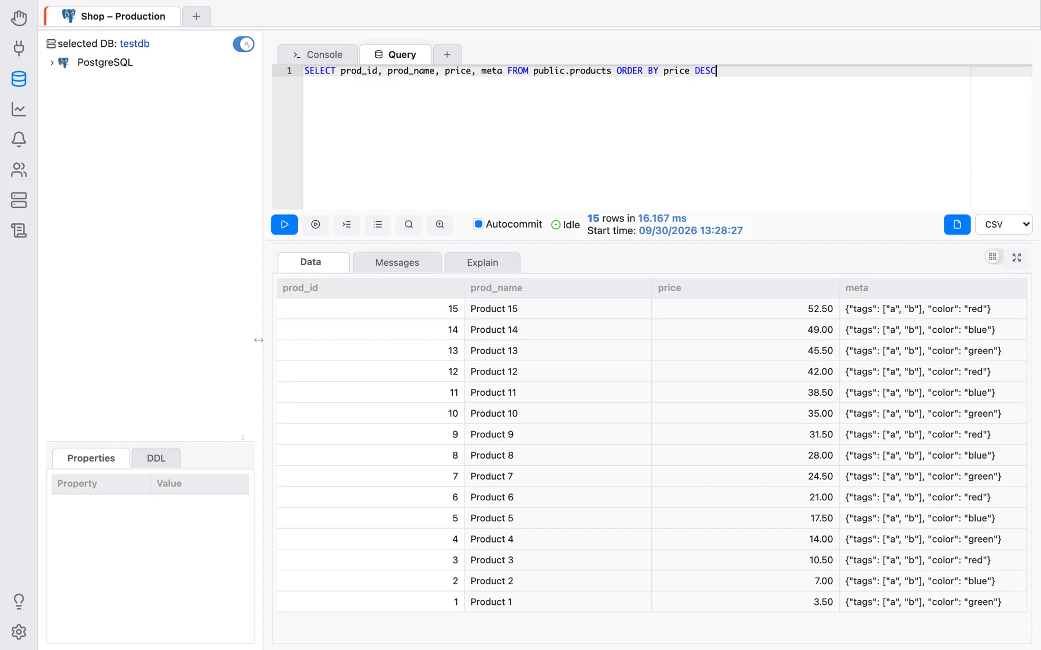The height and width of the screenshot is (650, 1041).
Task: Click the lightbulb tips icon
Action: tap(19, 601)
